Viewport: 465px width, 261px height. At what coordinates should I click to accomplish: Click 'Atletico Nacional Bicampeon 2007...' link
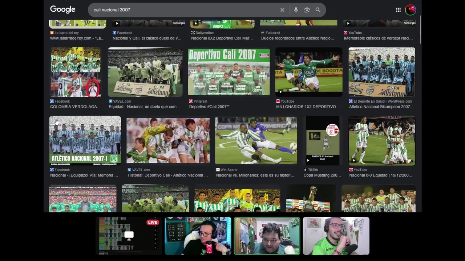tap(381, 107)
